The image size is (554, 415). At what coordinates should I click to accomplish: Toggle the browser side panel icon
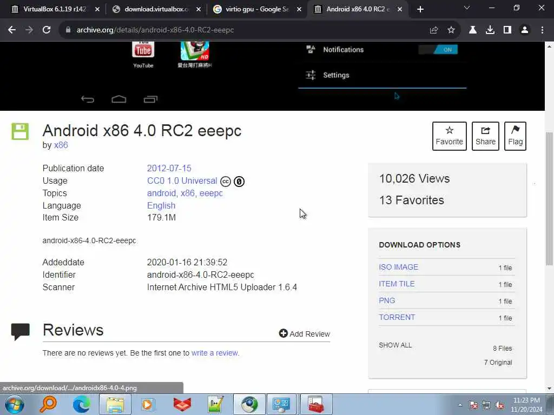[507, 30]
